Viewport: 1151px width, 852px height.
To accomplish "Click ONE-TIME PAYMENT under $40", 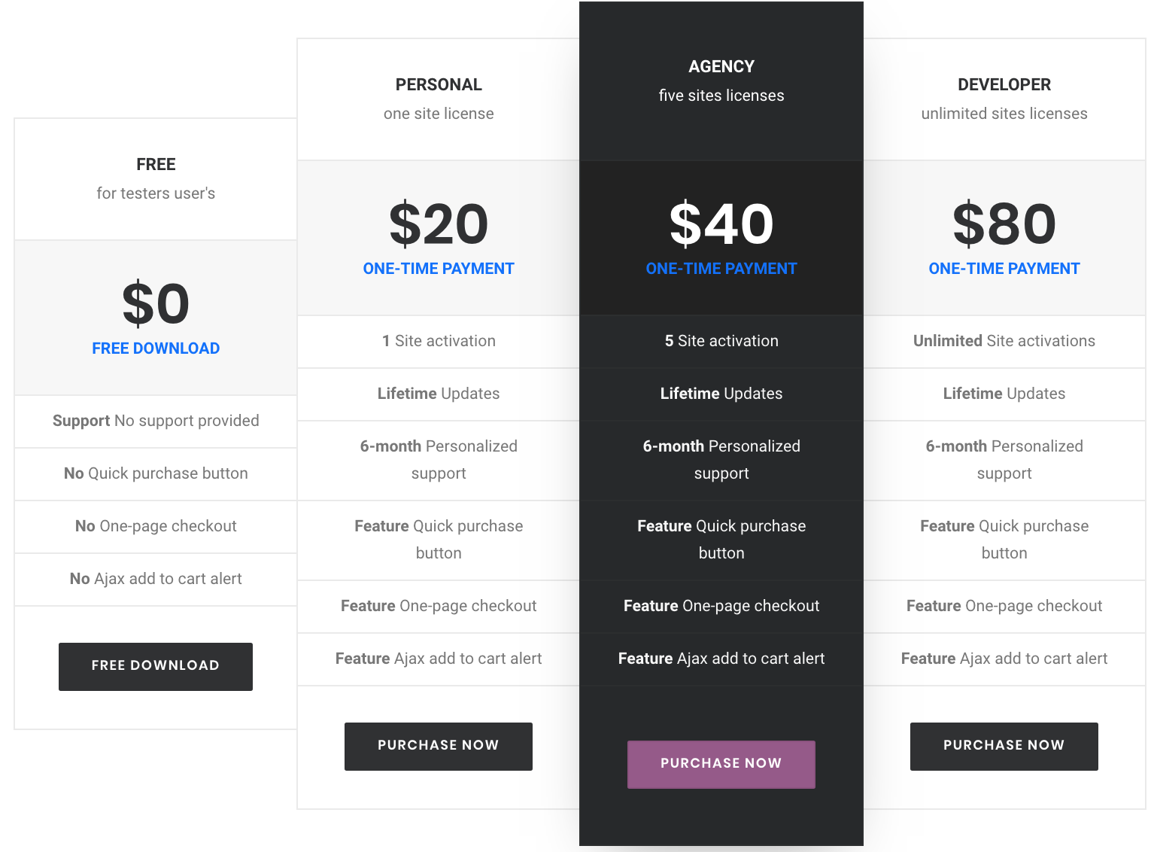I will tap(721, 269).
